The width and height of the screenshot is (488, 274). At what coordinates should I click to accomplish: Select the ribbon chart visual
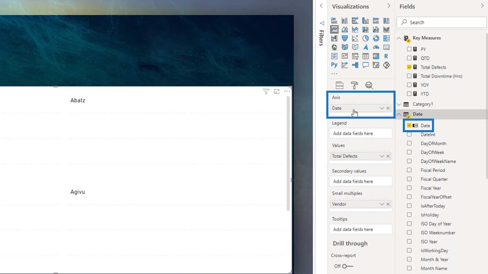click(x=386, y=30)
